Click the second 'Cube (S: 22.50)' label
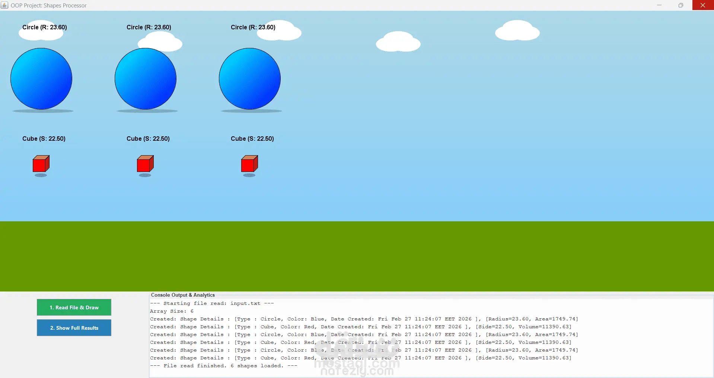This screenshot has height=378, width=714. [148, 139]
